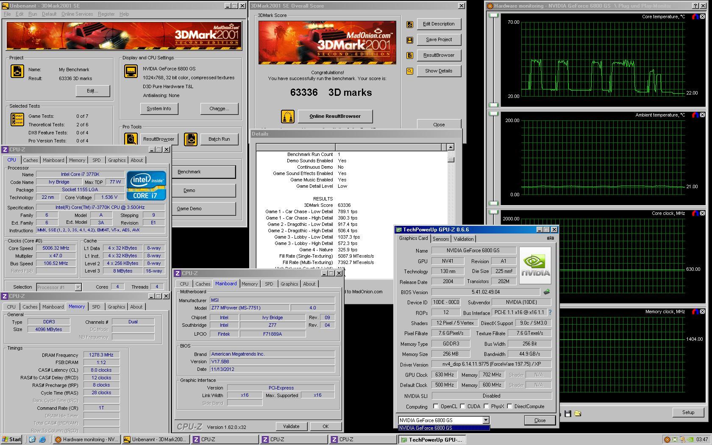
Task: Click the Edit Description icon in score window
Action: pyautogui.click(x=410, y=24)
